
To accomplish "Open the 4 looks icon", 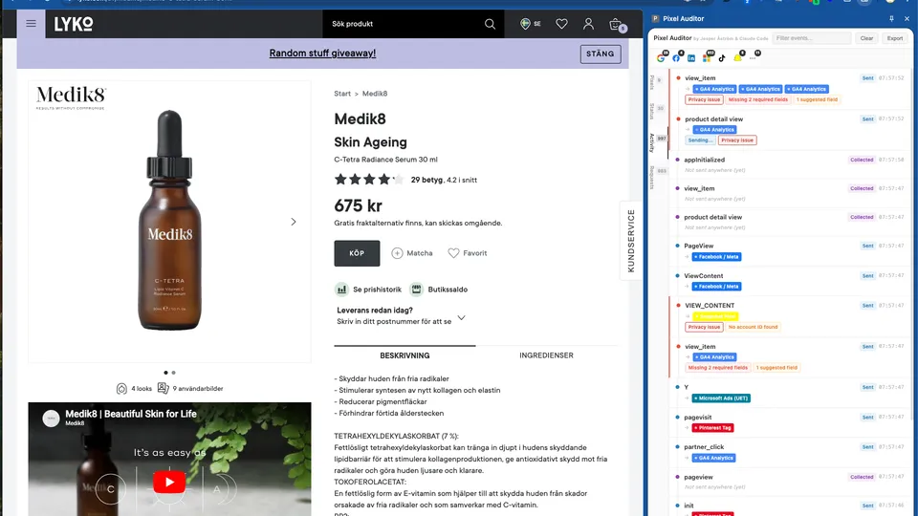I will pos(121,389).
